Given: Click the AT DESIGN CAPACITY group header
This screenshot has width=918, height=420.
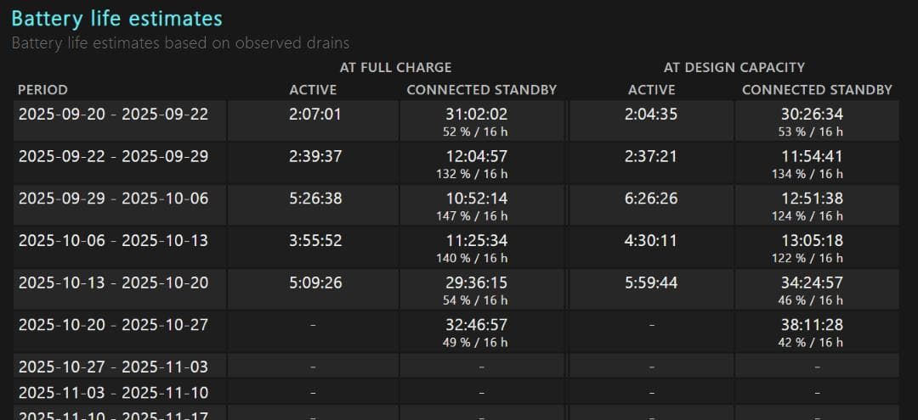Looking at the screenshot, I should click(x=734, y=67).
